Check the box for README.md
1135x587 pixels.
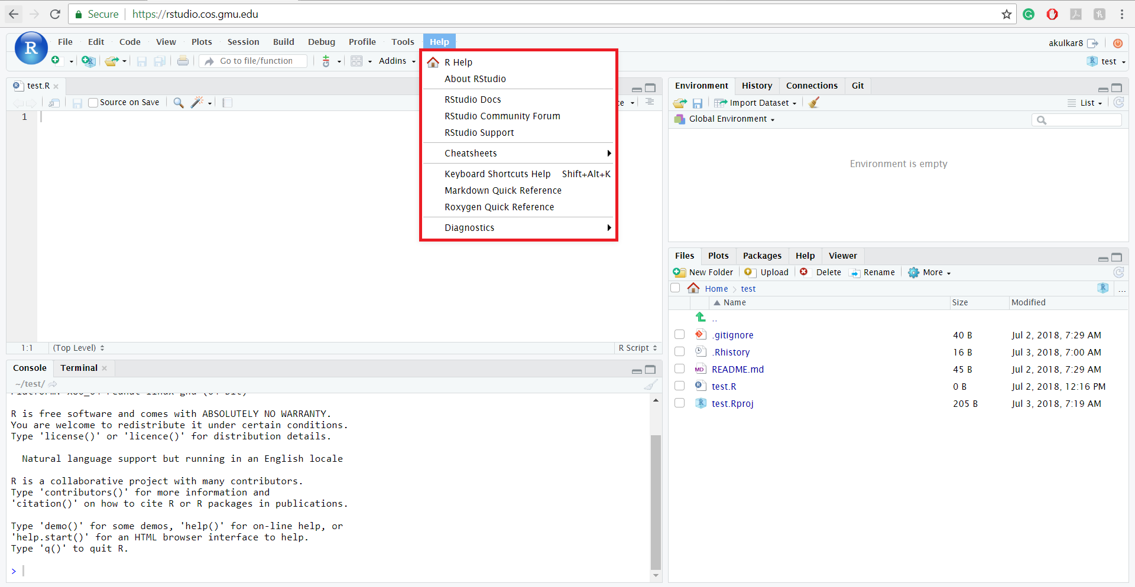[680, 369]
